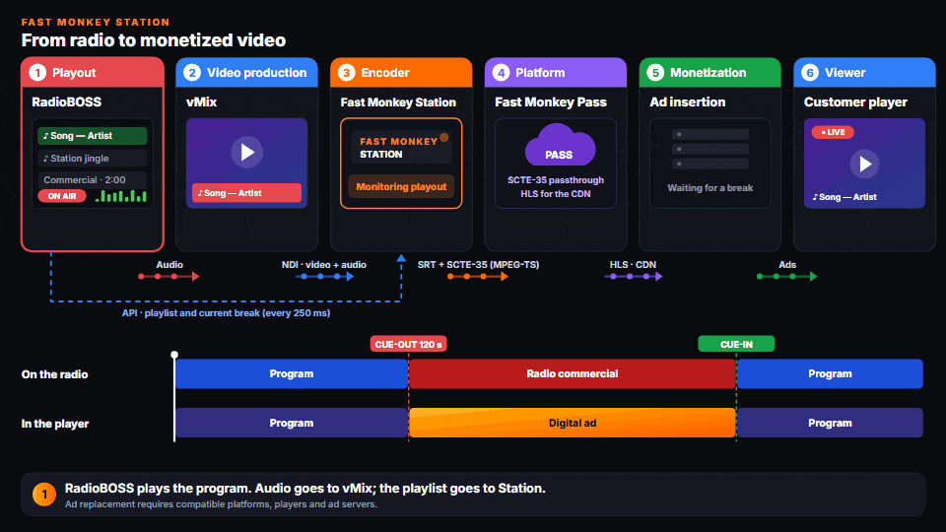946x532 pixels.
Task: Click the Fast Monkey Pass title
Action: click(x=551, y=101)
